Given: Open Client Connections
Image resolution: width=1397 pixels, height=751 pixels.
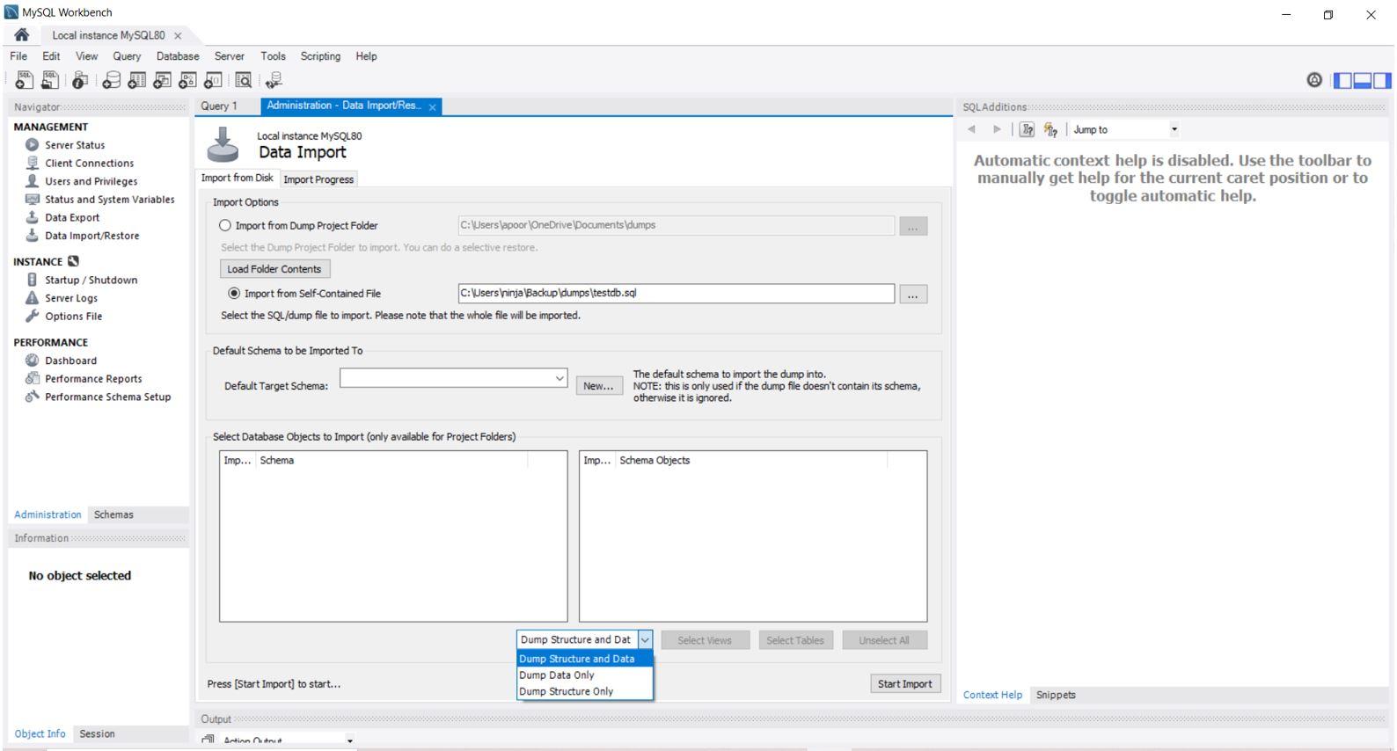Looking at the screenshot, I should (90, 164).
